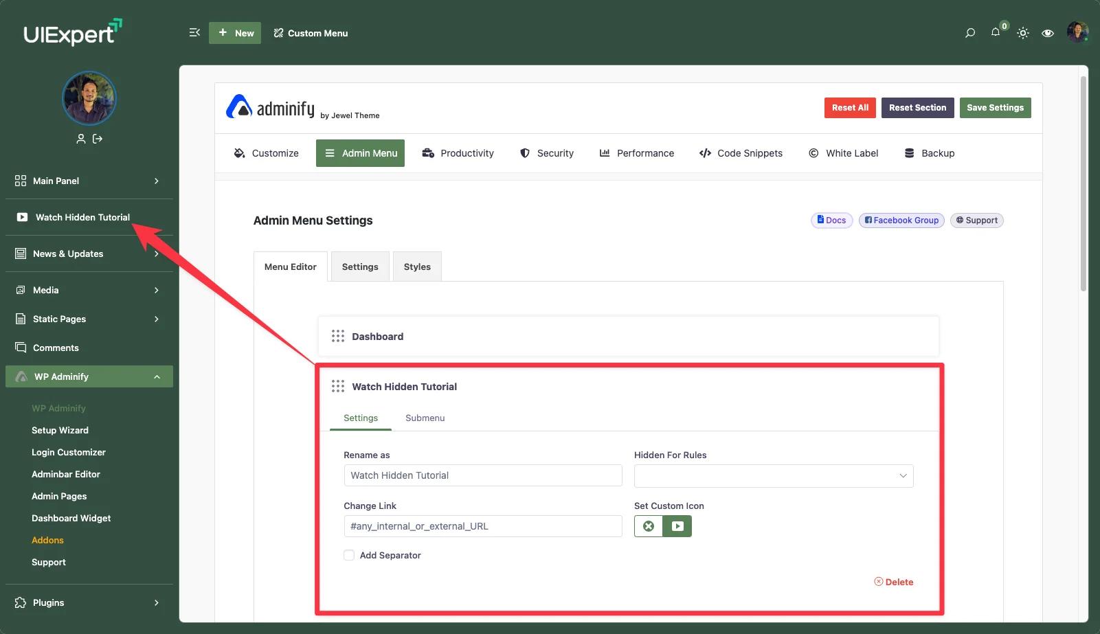This screenshot has height=634, width=1100.
Task: Open Addons submenu item
Action: pos(47,540)
